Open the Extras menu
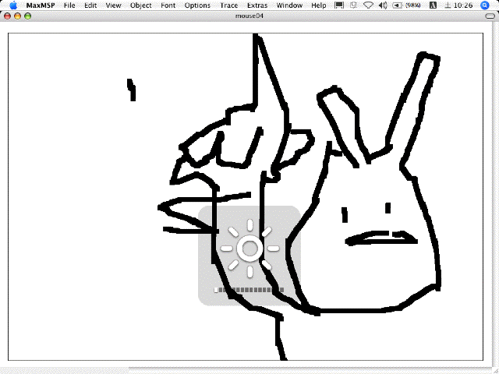The width and height of the screenshot is (499, 374). (x=257, y=5)
